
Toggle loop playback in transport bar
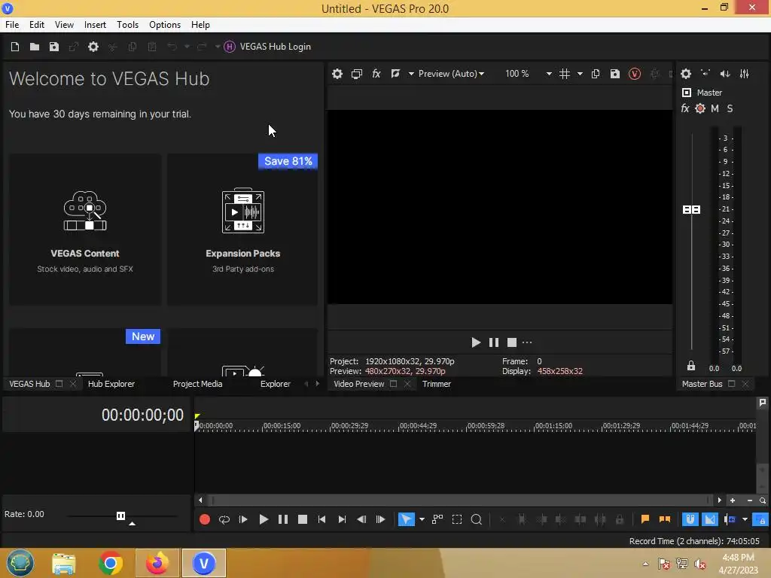224,519
